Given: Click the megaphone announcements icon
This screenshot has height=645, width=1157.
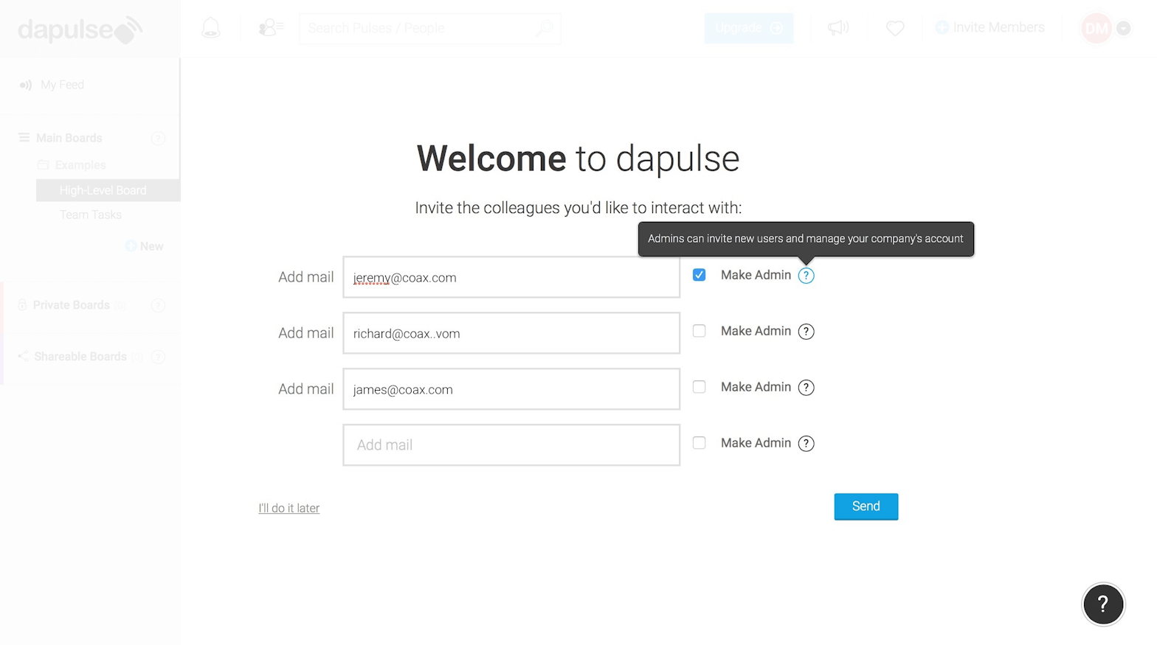Looking at the screenshot, I should 838,28.
